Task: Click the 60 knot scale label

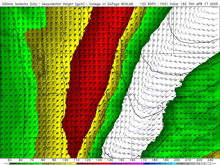Action: coord(21,160)
